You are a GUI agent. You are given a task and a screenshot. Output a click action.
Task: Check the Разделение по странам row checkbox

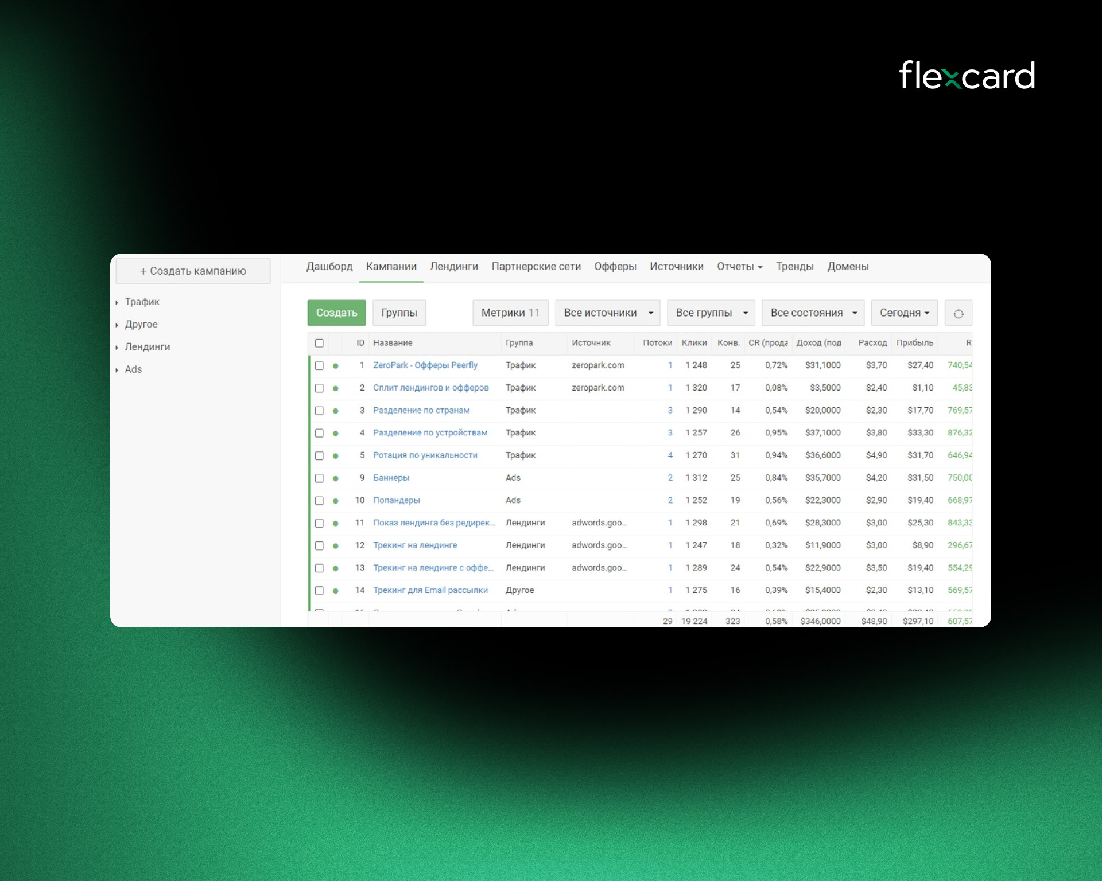coord(319,411)
